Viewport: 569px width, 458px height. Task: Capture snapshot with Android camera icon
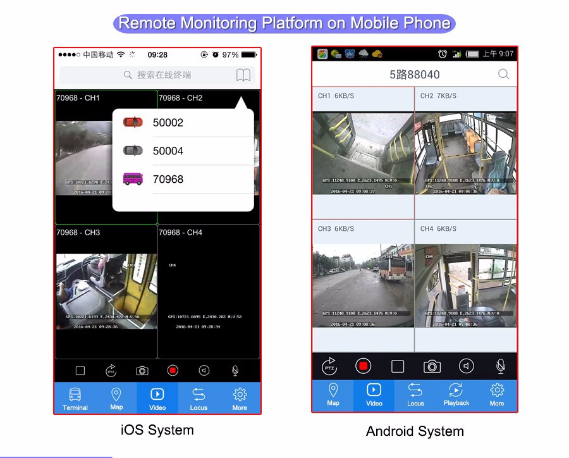(x=432, y=366)
